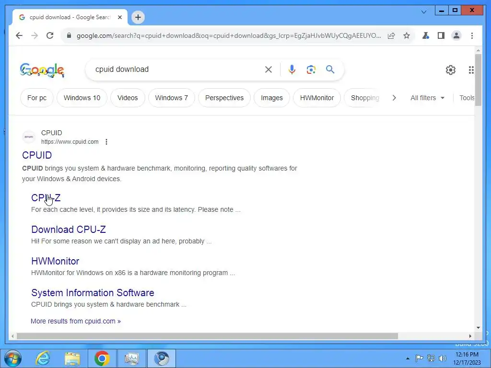The height and width of the screenshot is (368, 491).
Task: Open the Chrome three-dot menu
Action: 472,35
